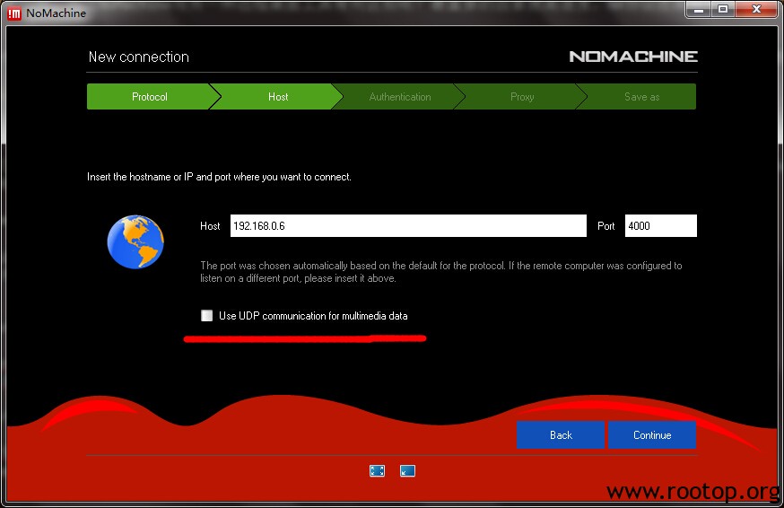
Task: Click the 'Insert the hostname or IP' instruction text
Action: pyautogui.click(x=219, y=177)
